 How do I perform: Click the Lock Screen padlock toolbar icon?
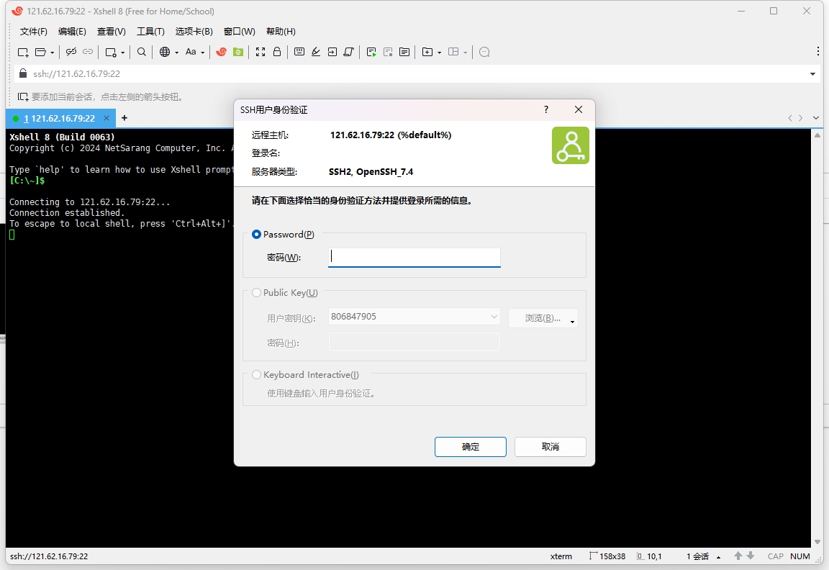pos(277,52)
